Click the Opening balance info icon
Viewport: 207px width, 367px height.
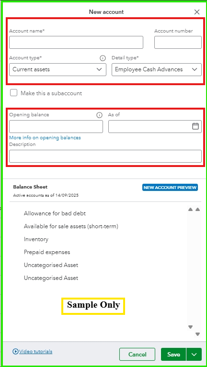99,115
